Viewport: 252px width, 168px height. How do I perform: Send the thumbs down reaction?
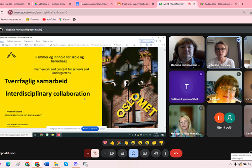[x=161, y=143]
